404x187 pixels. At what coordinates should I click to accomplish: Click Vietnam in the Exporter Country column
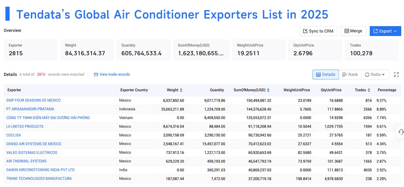pos(126,118)
